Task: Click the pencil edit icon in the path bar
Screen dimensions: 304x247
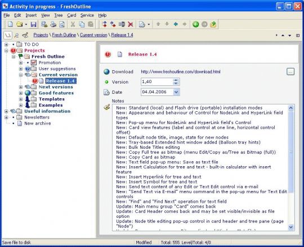Action: (25, 35)
